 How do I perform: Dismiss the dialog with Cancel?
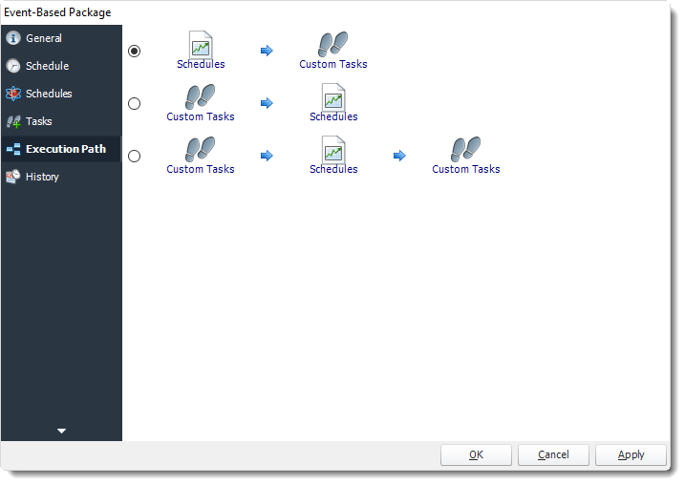[x=553, y=454]
